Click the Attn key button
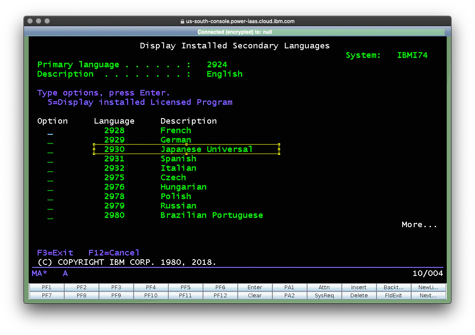This screenshot has height=335, width=475. point(324,287)
